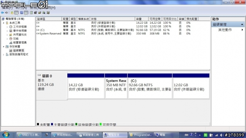Open the 檔案(F) menu
The width and height of the screenshot is (246, 138).
click(x=7, y=8)
